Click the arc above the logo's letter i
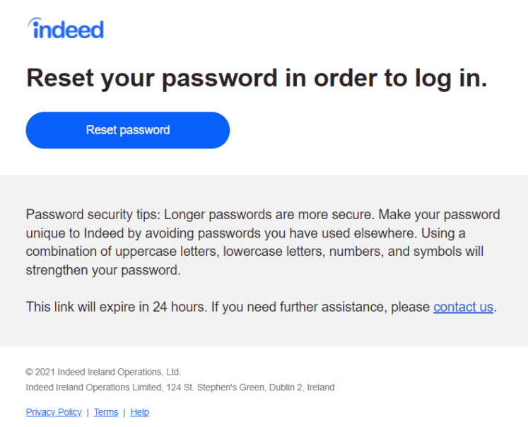 tap(34, 21)
